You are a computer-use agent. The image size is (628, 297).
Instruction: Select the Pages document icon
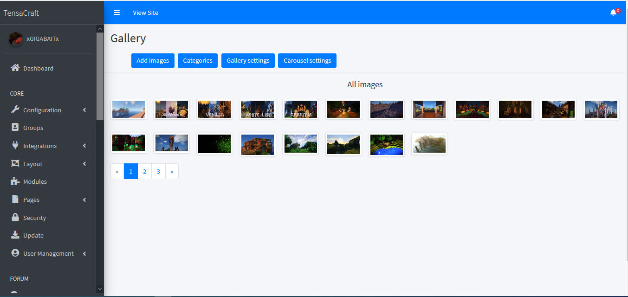(15, 199)
